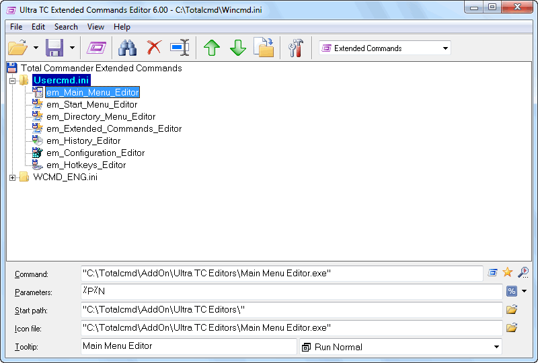Click the blue command list icon beside Command field
This screenshot has width=538, height=363.
[493, 273]
